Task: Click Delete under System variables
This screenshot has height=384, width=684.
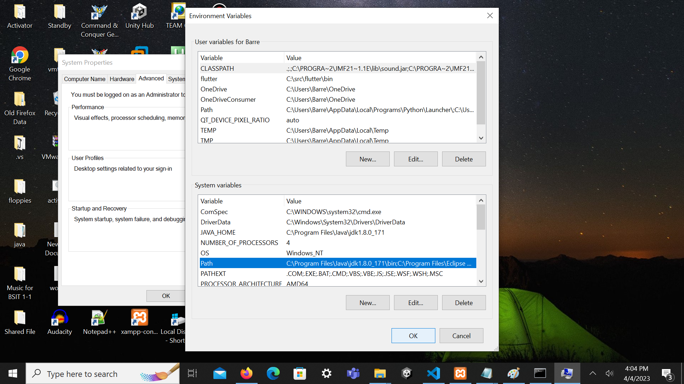Action: [x=464, y=303]
